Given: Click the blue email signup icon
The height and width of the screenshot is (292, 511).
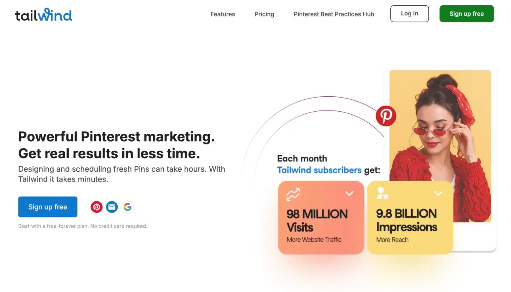Looking at the screenshot, I should 112,207.
